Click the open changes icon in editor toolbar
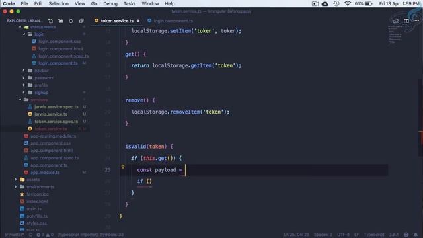 point(396,20)
